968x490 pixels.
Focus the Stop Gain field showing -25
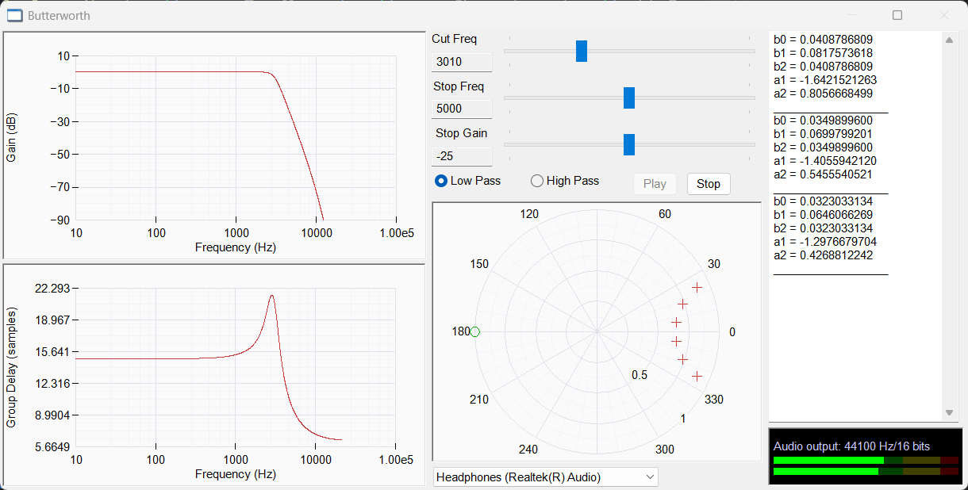point(462,156)
